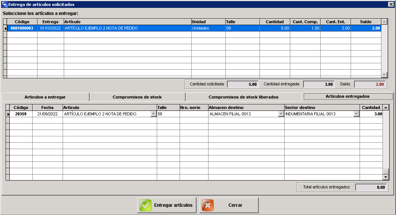Click the window title bar app icon
Screen dimensions: 396x215
coord(4,4)
